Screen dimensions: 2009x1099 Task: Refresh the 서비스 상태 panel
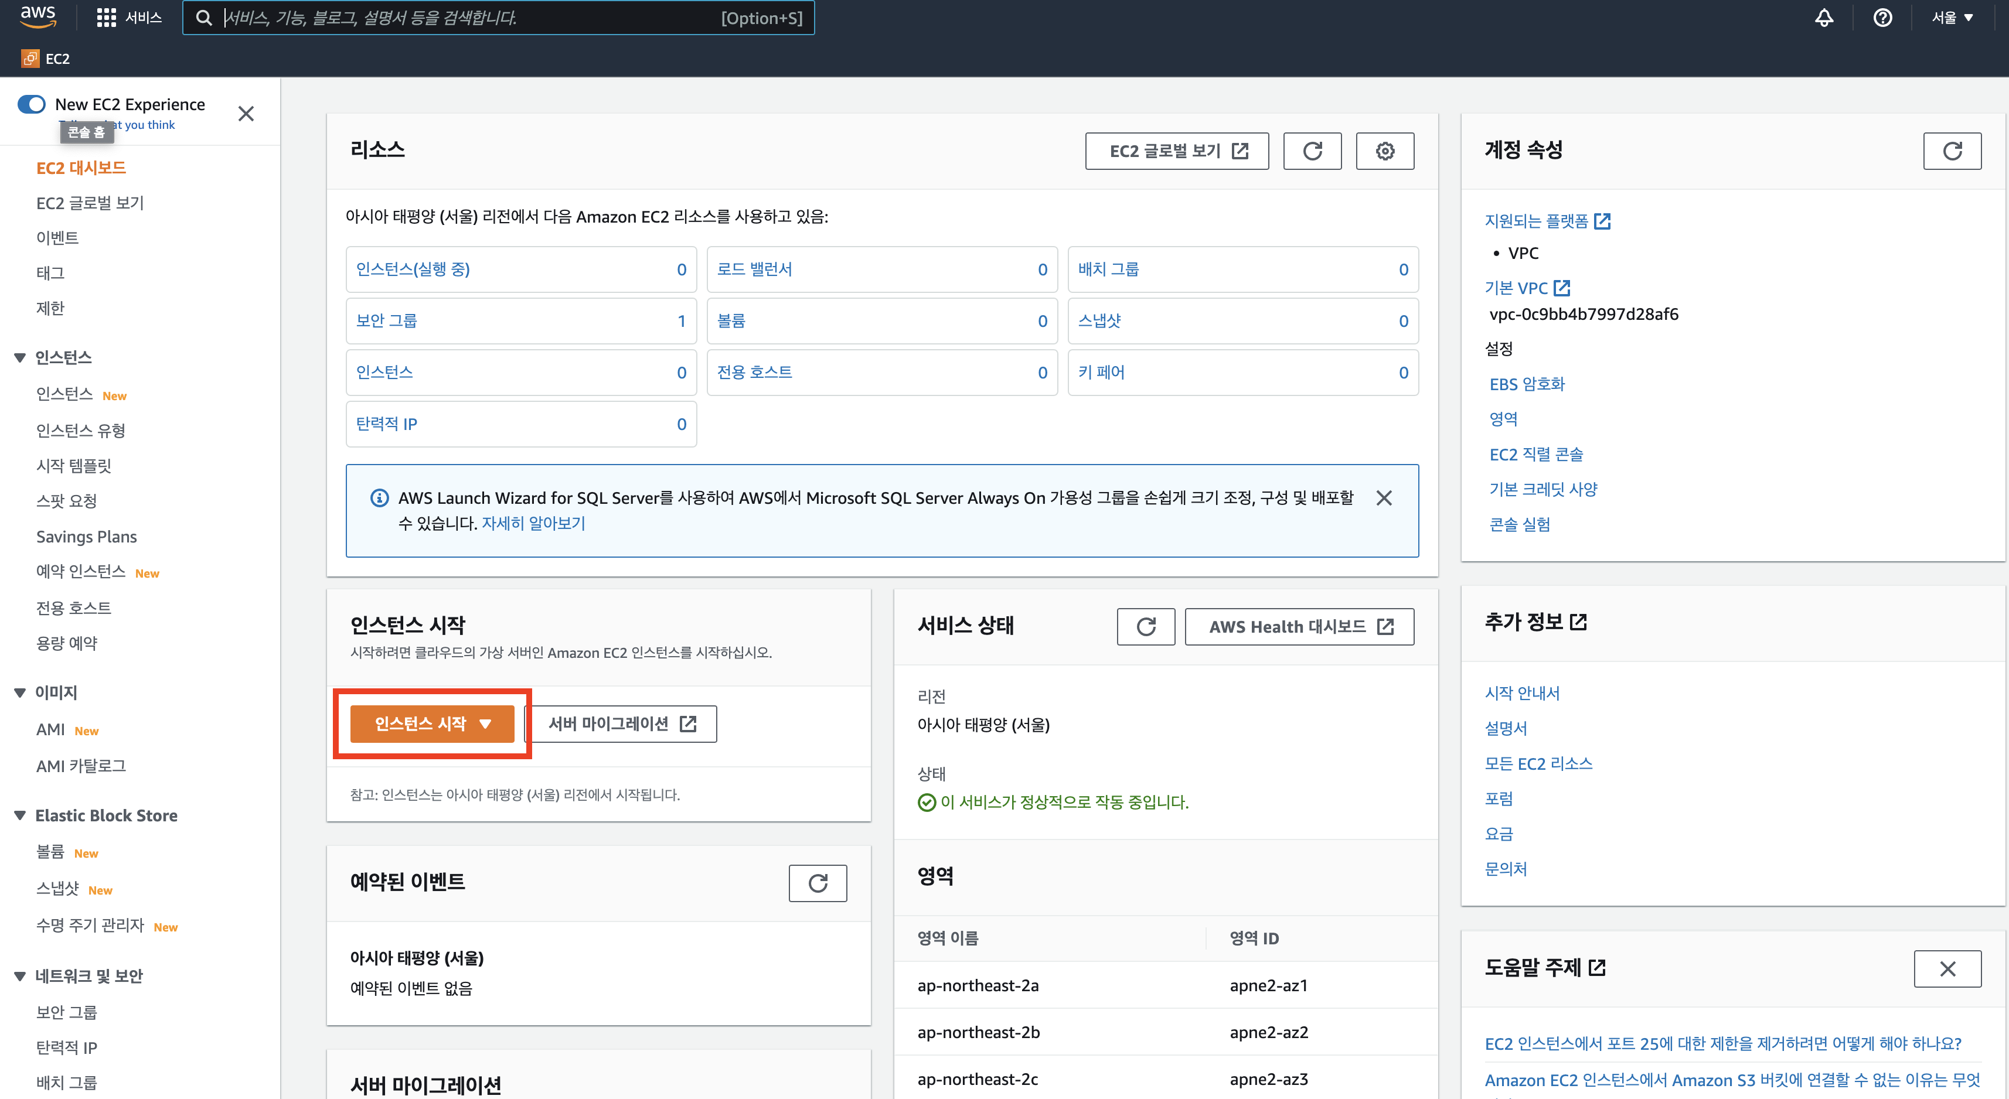click(1145, 627)
